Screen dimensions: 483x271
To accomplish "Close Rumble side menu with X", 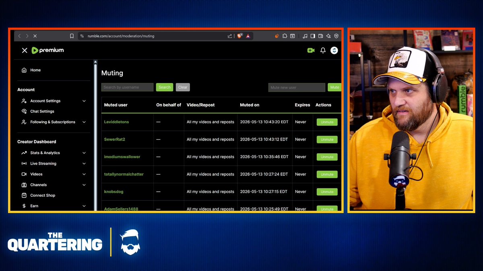I will click(x=25, y=51).
